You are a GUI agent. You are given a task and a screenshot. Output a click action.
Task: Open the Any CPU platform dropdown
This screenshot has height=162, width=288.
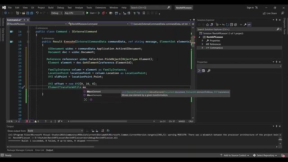[74, 13]
